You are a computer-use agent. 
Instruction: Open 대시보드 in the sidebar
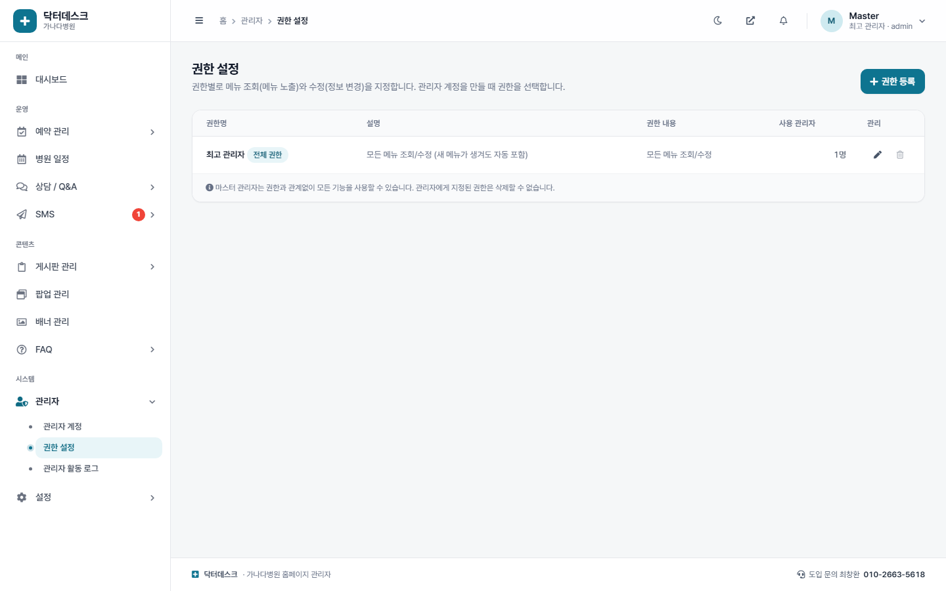[85, 79]
